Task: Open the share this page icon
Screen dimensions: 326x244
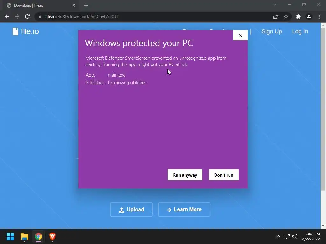Action: click(x=276, y=17)
